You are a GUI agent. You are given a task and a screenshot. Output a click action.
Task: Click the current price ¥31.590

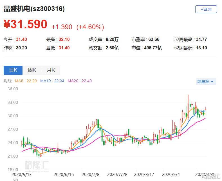[25, 24]
